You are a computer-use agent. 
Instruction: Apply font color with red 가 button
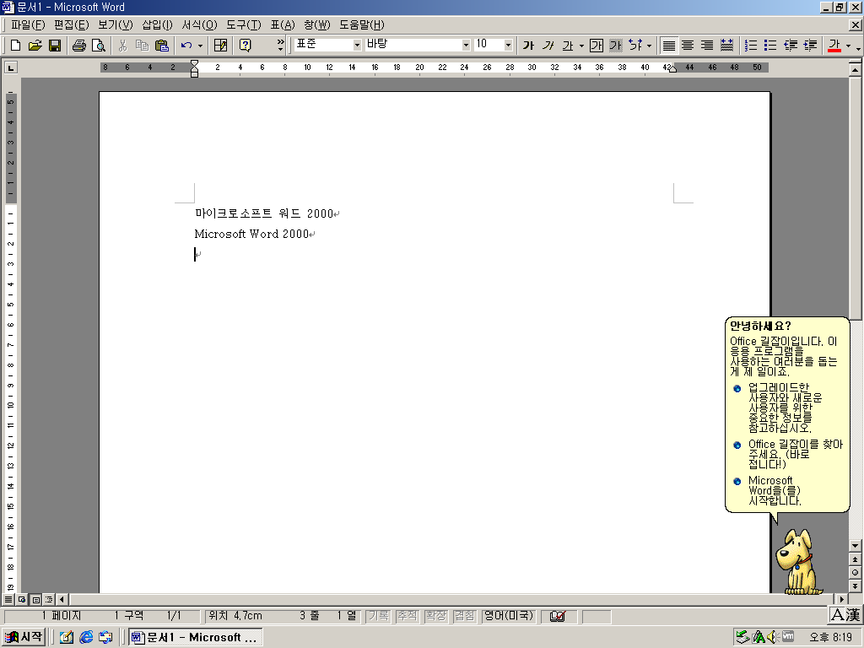(834, 46)
